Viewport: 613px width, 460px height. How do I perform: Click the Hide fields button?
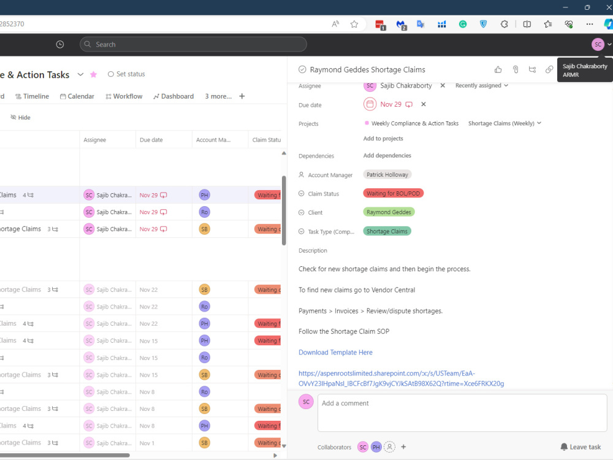pyautogui.click(x=20, y=117)
